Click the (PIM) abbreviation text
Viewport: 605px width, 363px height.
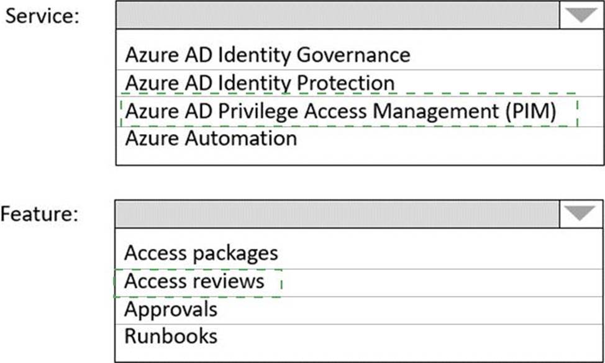click(x=530, y=111)
